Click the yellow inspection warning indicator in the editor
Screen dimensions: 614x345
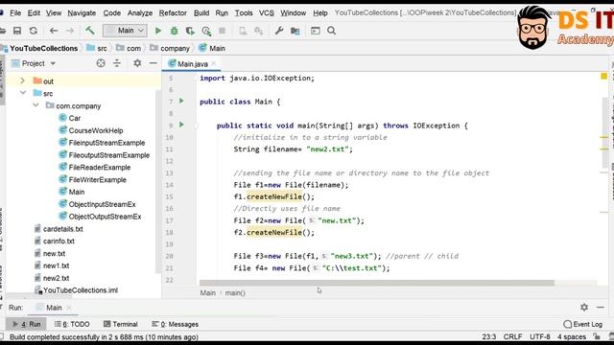tap(603, 76)
